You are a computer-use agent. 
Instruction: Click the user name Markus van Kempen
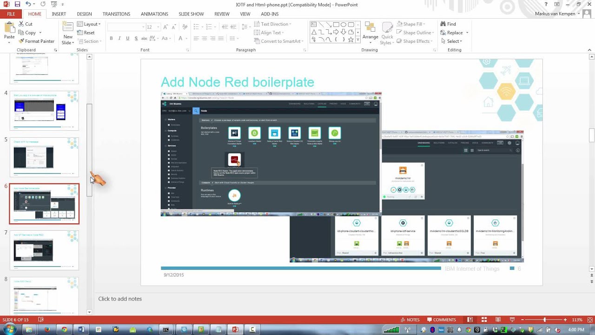click(555, 14)
